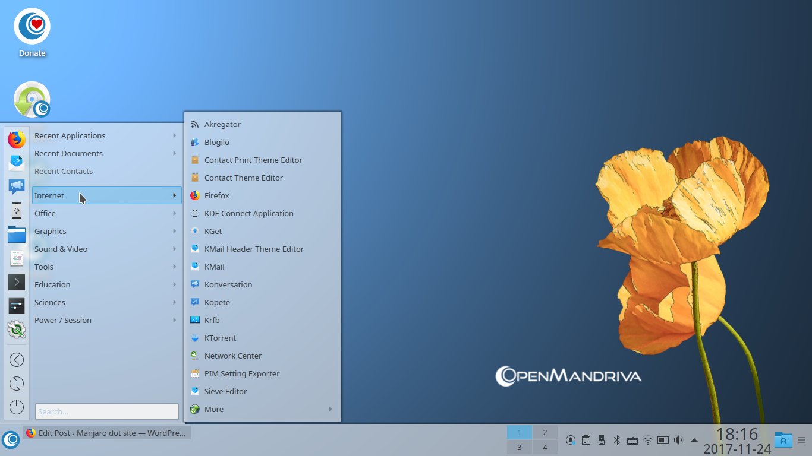Launch Firefox from the Internet submenu
This screenshot has width=812, height=456.
point(263,195)
